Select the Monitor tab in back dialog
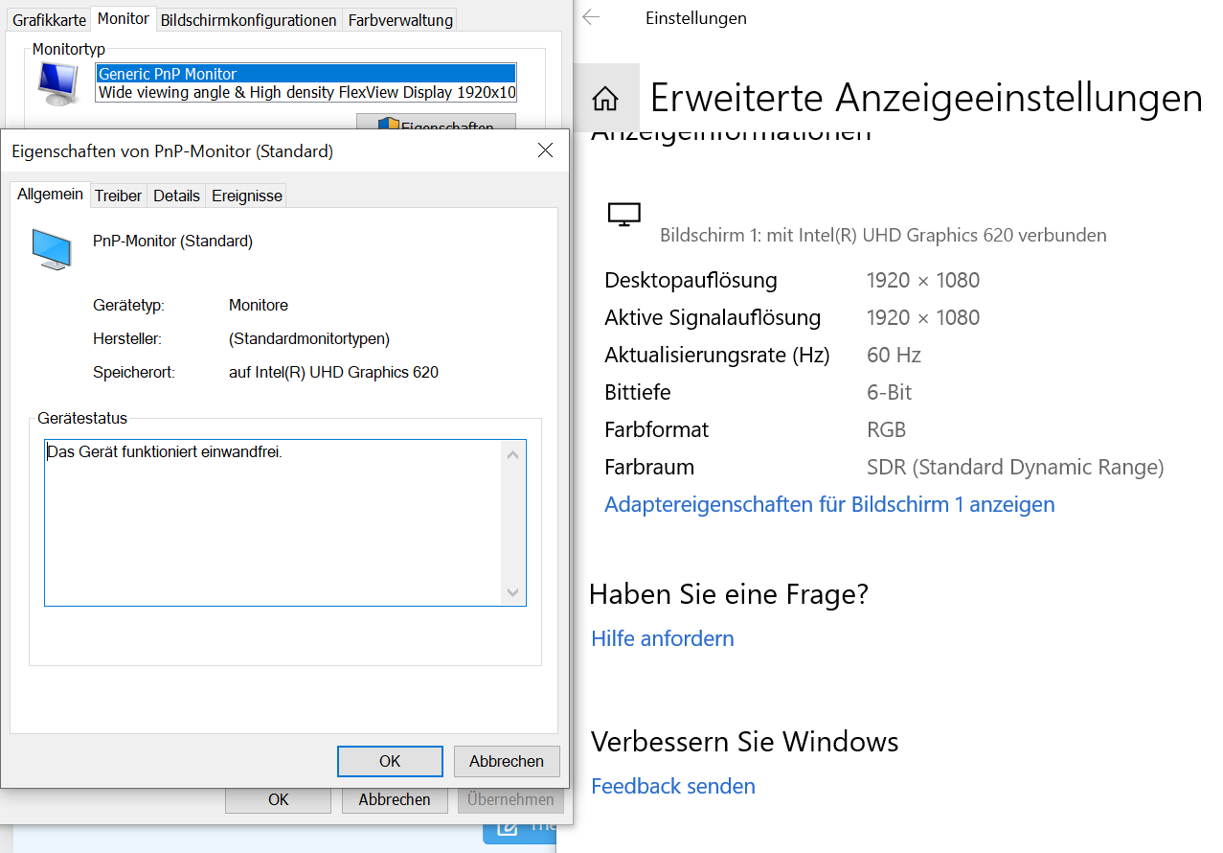This screenshot has height=853, width=1223. [124, 18]
